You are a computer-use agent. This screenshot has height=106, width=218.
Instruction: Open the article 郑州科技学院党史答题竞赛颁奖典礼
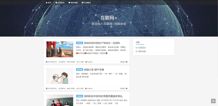tap(103, 96)
